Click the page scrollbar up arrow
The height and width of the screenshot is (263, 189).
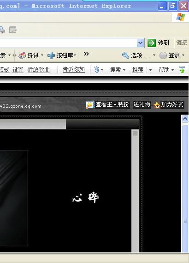pos(185,119)
